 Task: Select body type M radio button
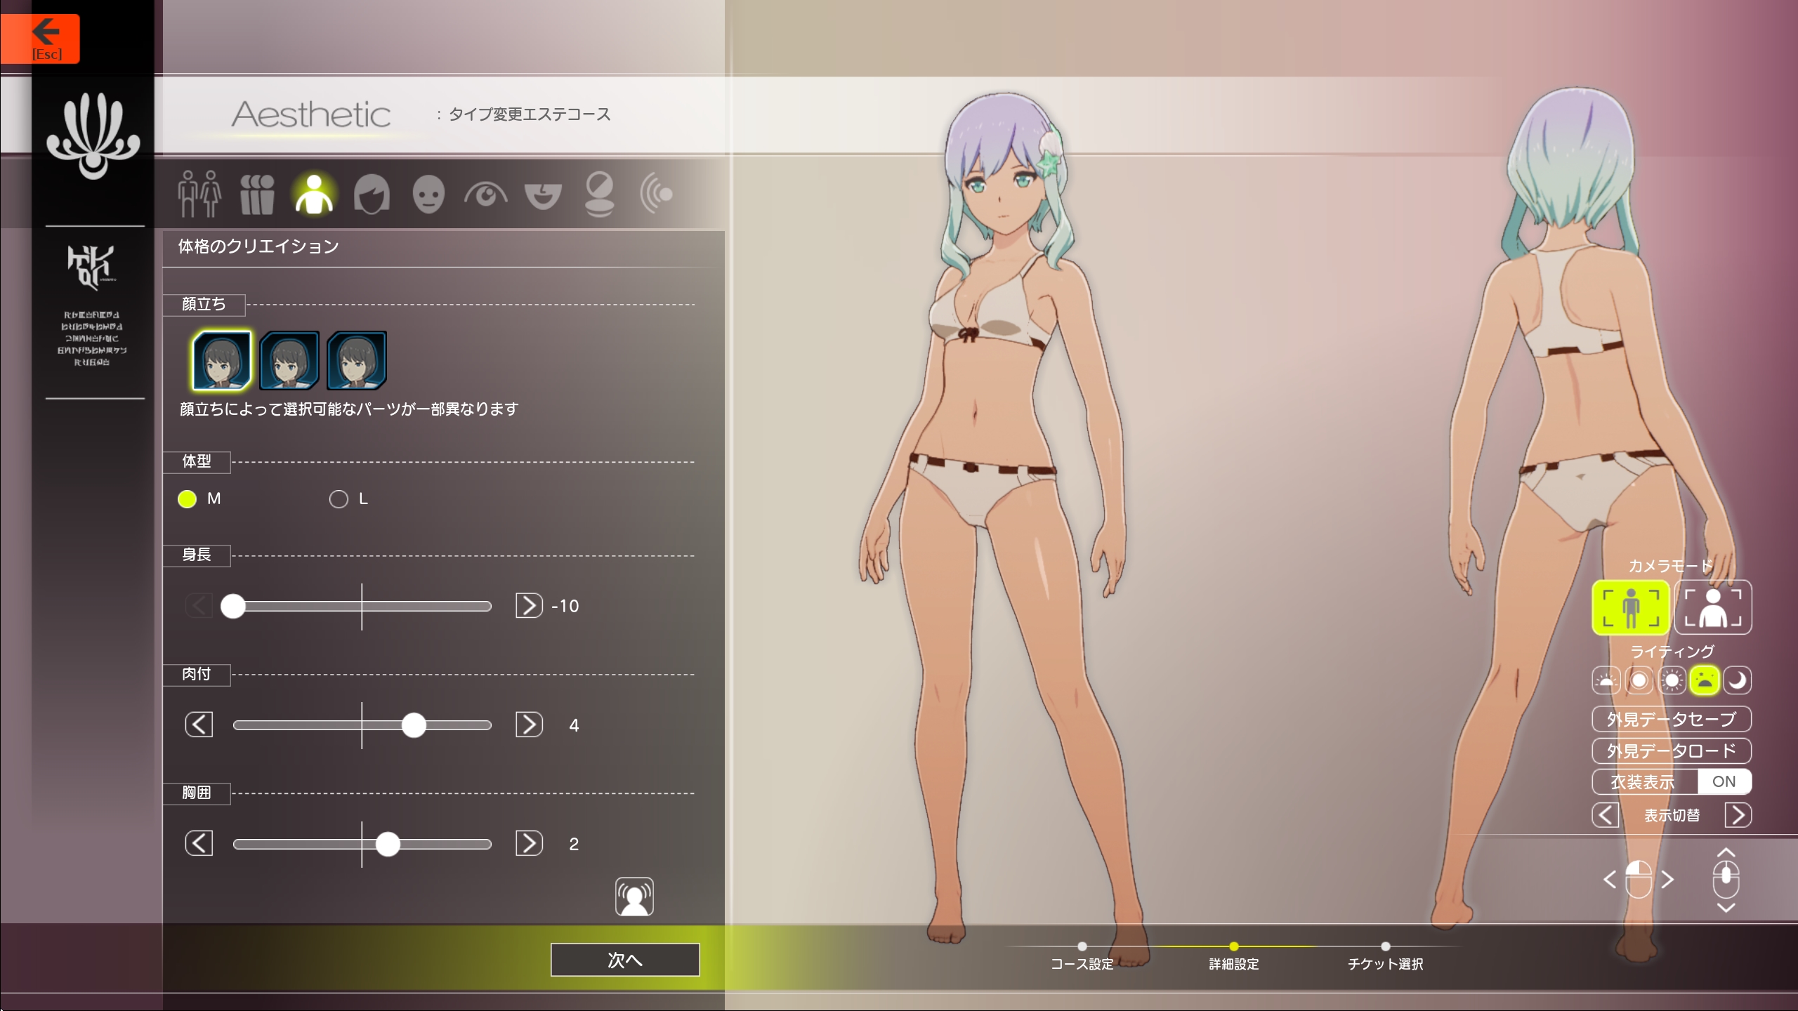[187, 499]
